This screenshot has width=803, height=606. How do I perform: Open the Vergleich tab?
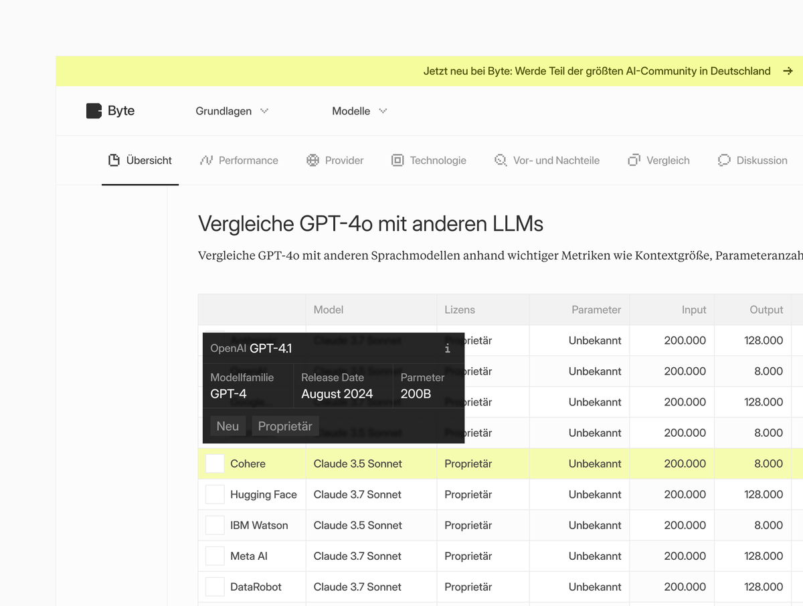[658, 161]
